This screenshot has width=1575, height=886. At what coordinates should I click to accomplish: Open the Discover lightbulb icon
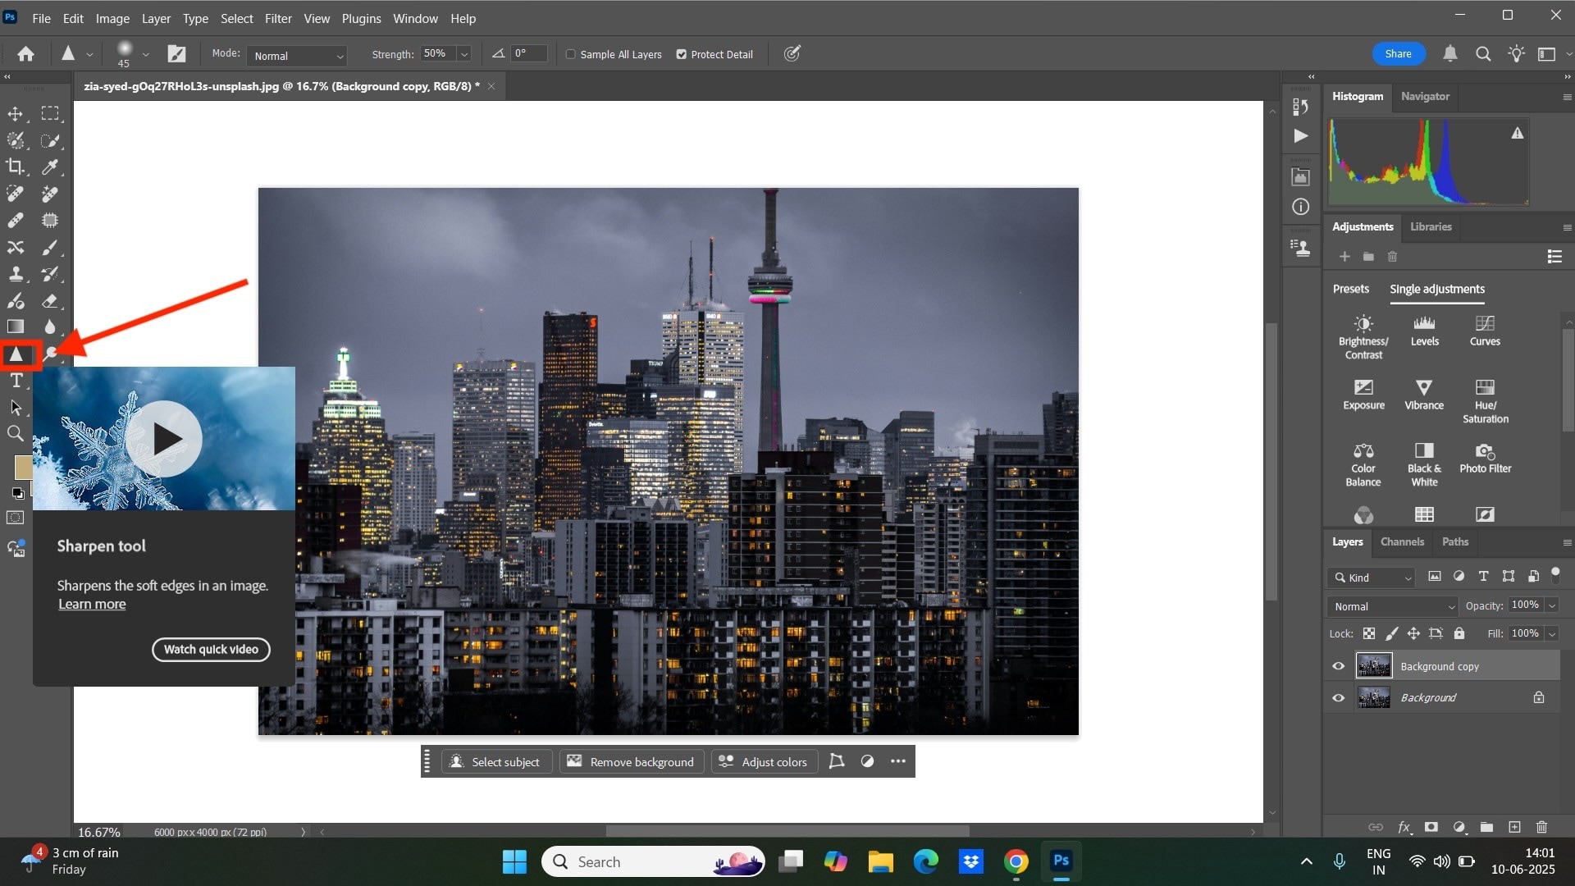click(1516, 54)
